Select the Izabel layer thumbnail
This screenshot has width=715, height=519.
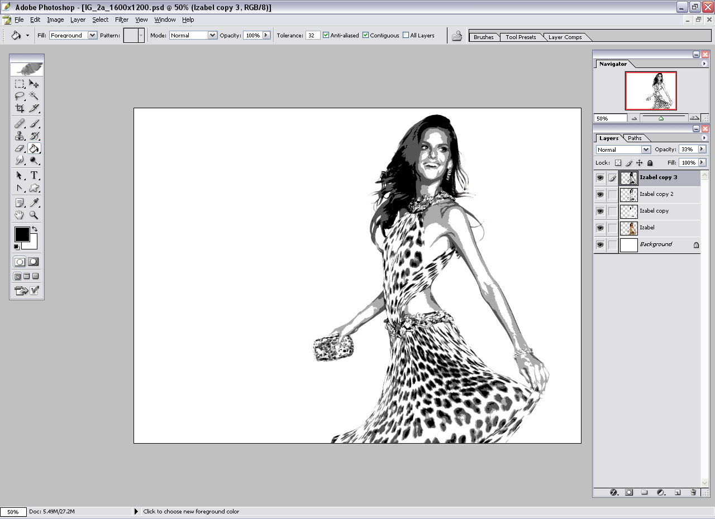coord(629,228)
